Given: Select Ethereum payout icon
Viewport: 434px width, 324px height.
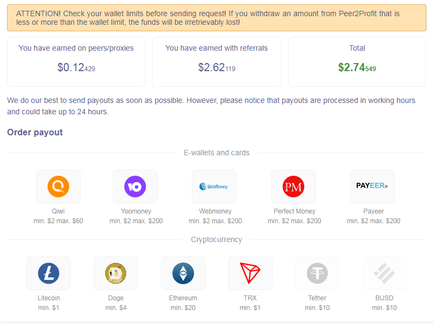Looking at the screenshot, I should [x=183, y=273].
